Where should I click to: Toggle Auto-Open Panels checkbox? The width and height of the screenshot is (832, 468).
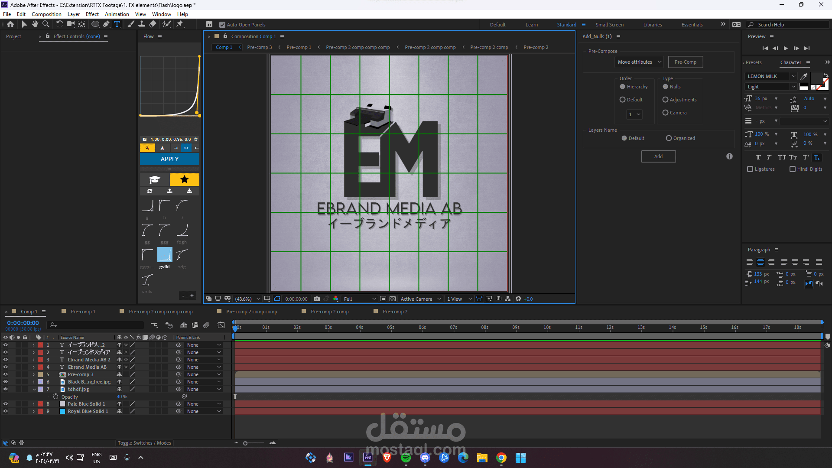(x=222, y=25)
